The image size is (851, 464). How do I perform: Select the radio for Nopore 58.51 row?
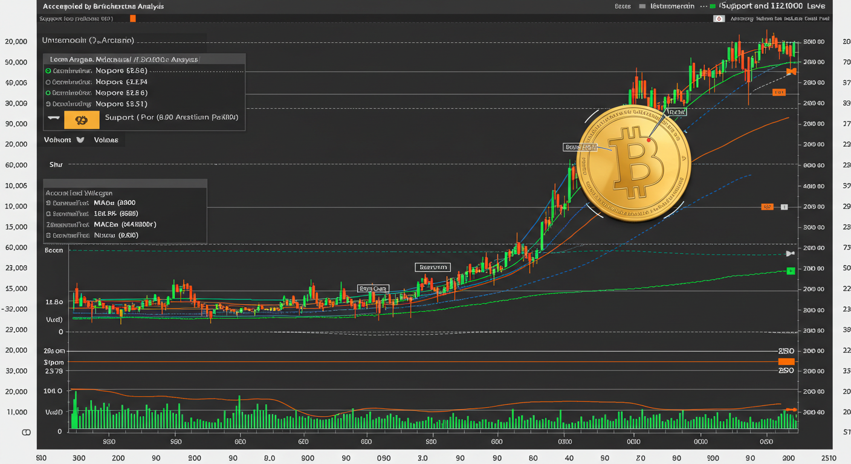[48, 104]
